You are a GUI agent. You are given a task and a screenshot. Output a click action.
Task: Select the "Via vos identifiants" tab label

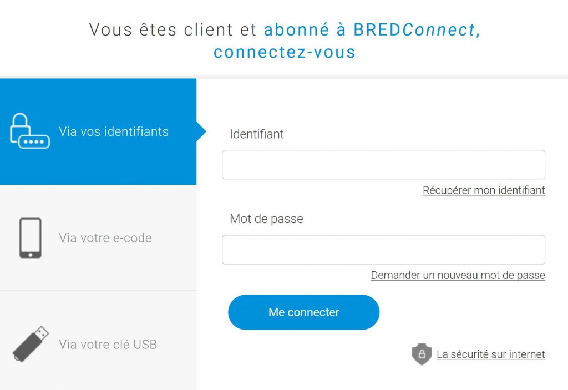[114, 132]
